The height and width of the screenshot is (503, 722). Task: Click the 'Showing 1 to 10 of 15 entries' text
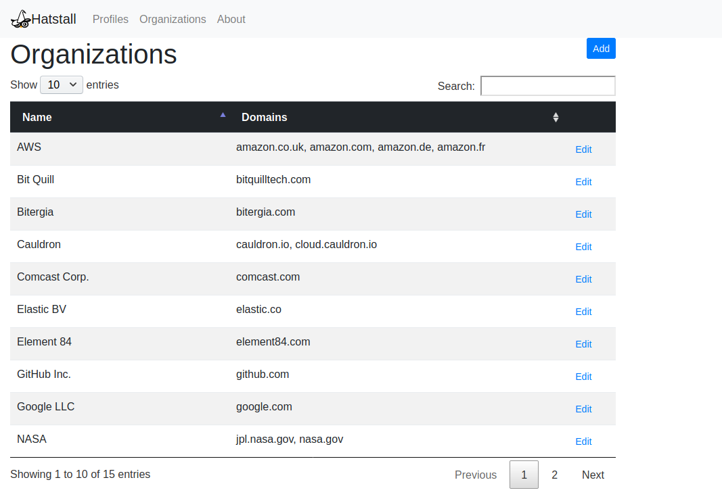tap(80, 474)
